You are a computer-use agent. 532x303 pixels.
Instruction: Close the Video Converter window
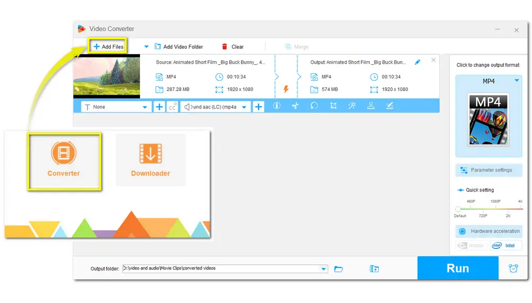click(x=517, y=30)
